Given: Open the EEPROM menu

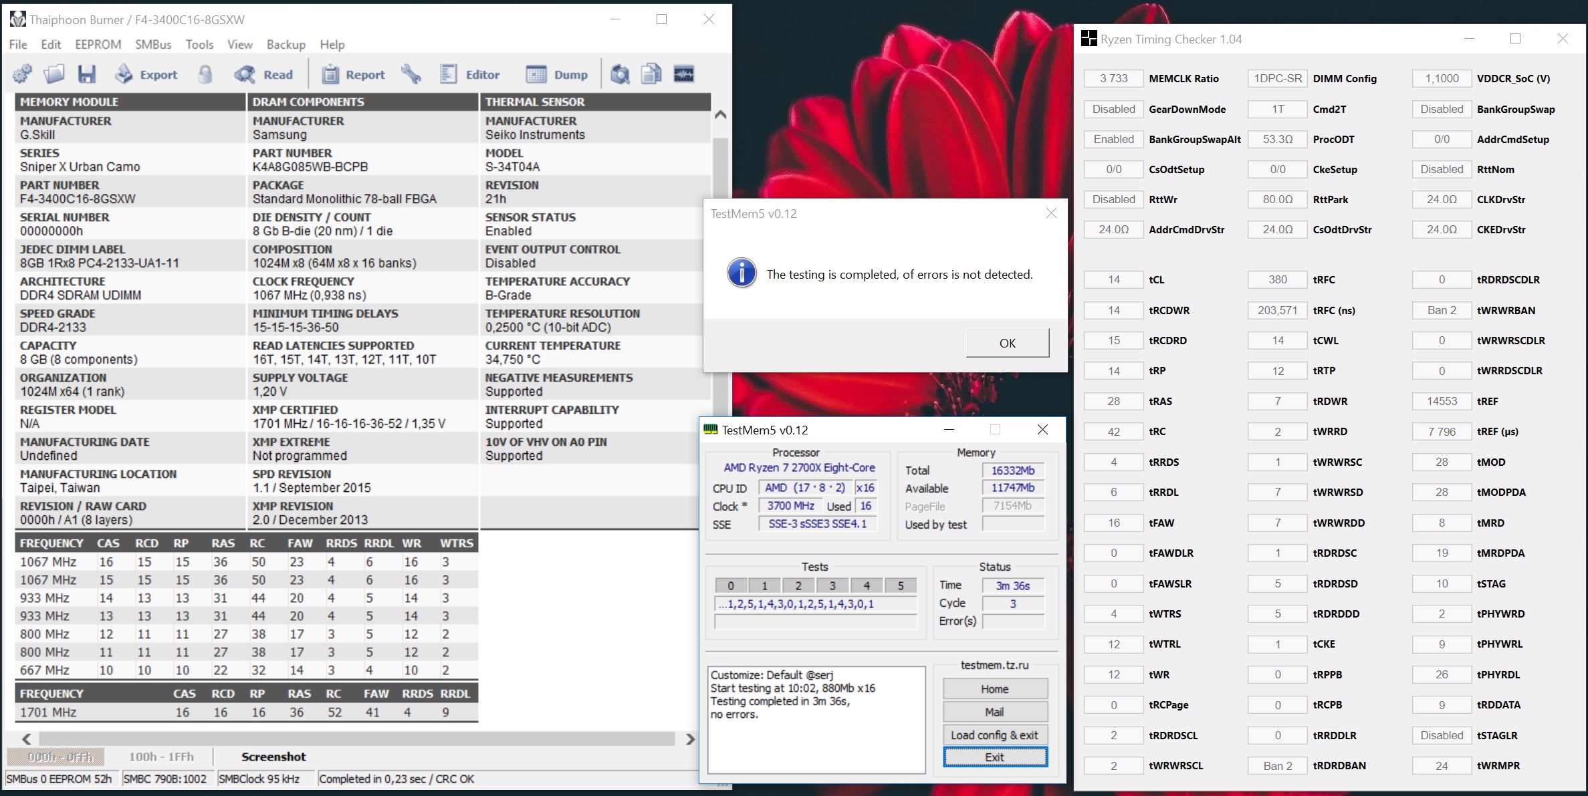Looking at the screenshot, I should pyautogui.click(x=98, y=44).
